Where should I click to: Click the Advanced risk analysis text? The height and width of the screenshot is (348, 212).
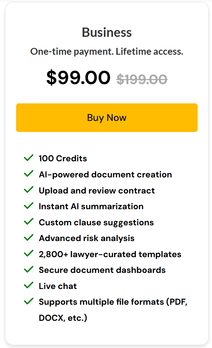[x=87, y=238]
